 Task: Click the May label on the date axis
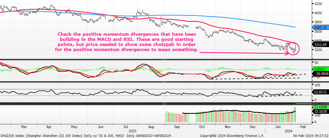74,126
